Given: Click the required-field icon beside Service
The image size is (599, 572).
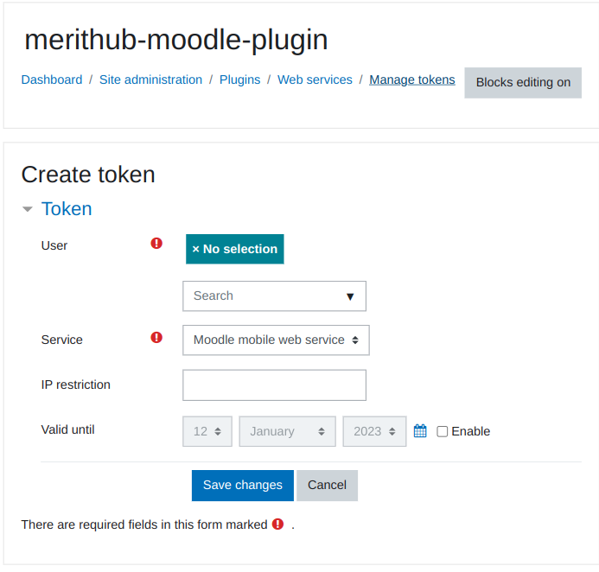Looking at the screenshot, I should [x=156, y=338].
